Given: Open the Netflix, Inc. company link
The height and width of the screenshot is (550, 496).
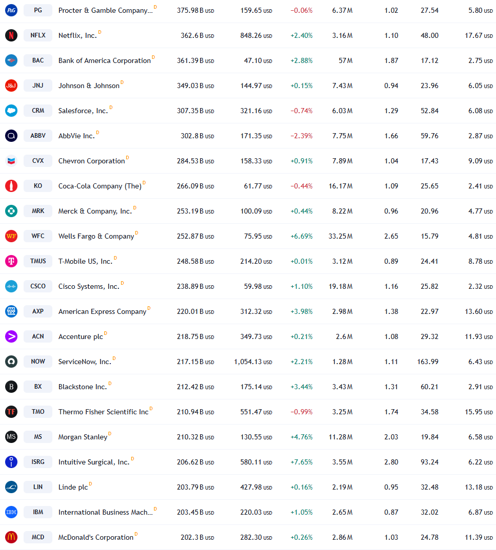Looking at the screenshot, I should [x=77, y=35].
